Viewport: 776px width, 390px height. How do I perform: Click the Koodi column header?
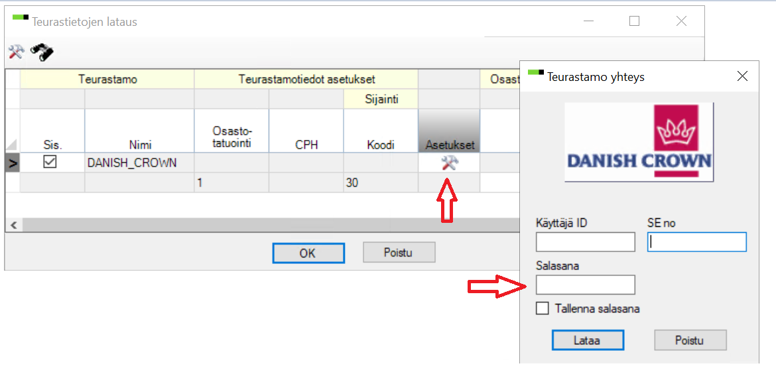pyautogui.click(x=381, y=131)
